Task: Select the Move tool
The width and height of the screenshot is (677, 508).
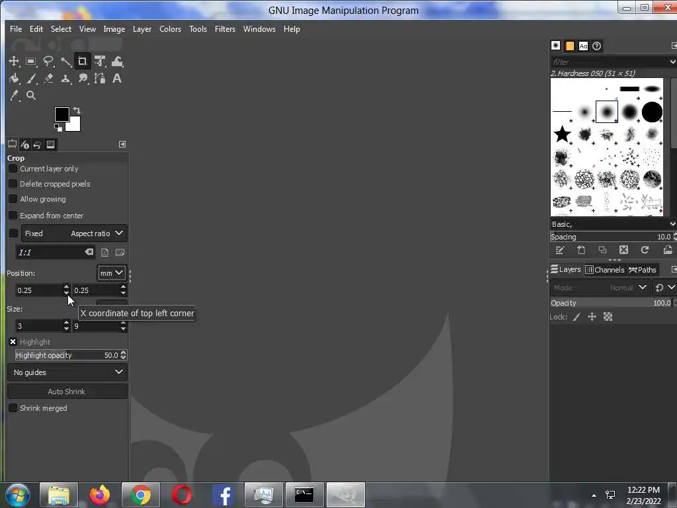Action: (14, 62)
